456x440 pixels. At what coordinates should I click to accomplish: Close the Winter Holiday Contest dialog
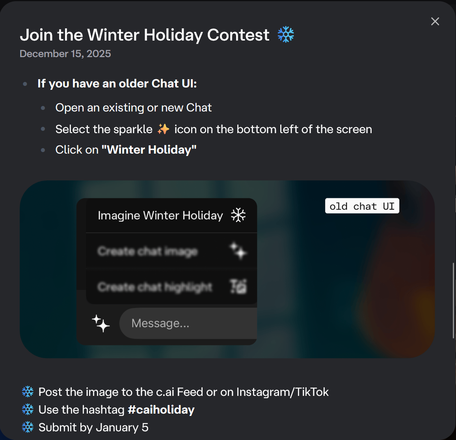tap(435, 21)
